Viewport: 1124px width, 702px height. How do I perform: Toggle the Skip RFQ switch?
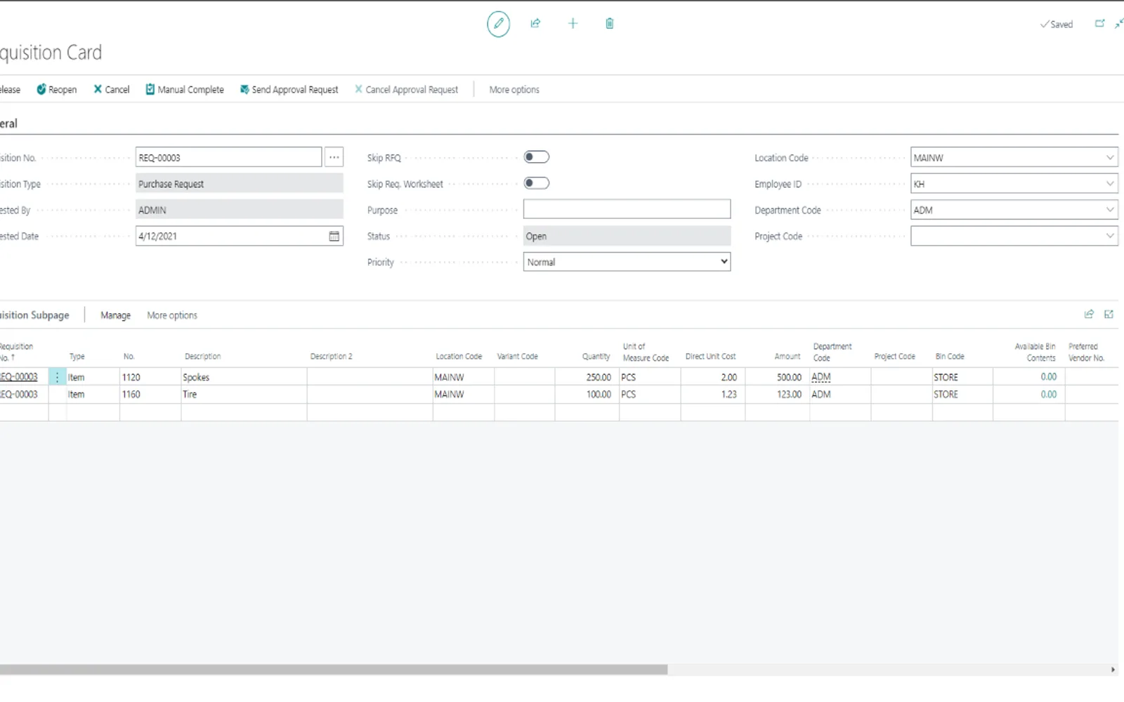[x=537, y=157]
